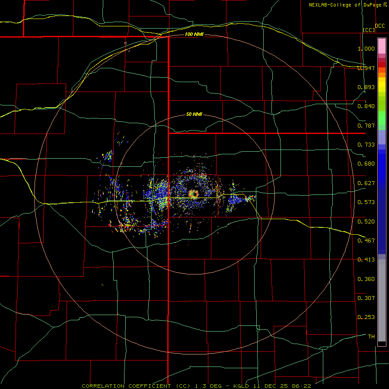
Task: Click the [CC] label above color bar
Action: coord(369,30)
